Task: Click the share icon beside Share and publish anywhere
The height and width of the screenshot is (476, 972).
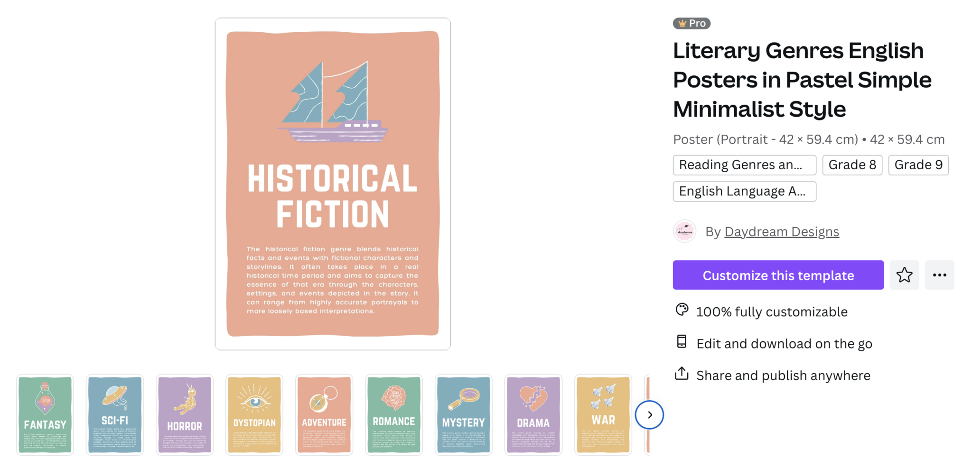Action: pyautogui.click(x=682, y=374)
